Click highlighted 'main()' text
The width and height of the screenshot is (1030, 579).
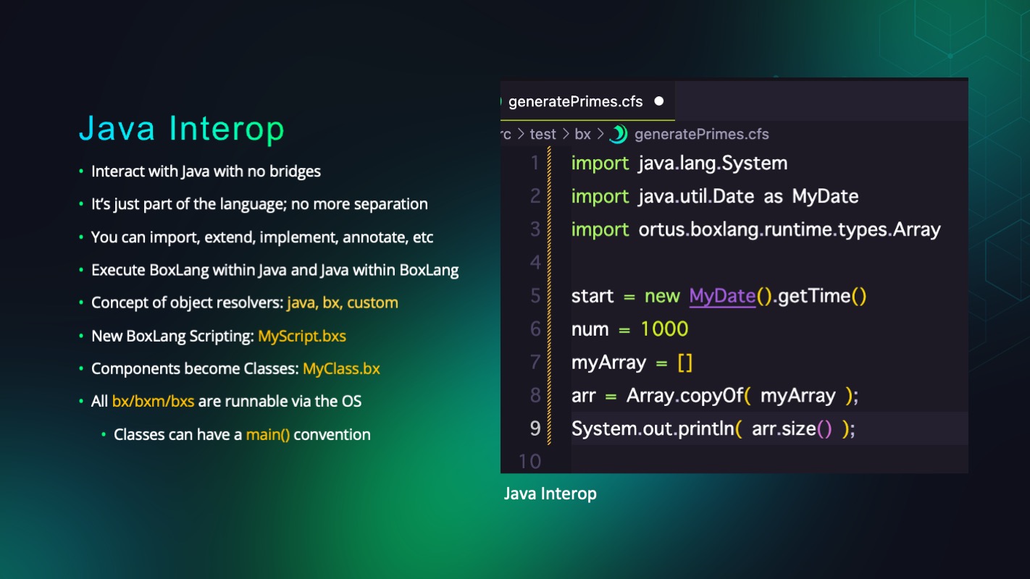268,434
